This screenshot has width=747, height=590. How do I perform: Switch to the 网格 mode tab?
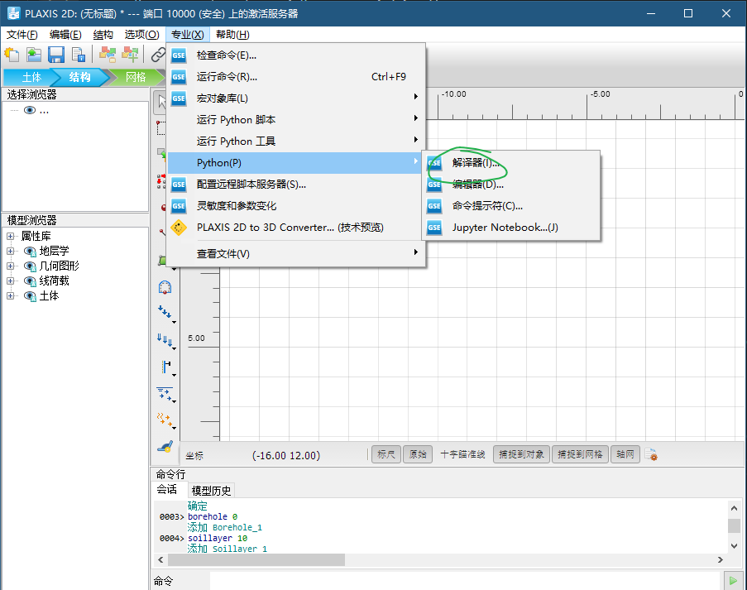pos(136,77)
